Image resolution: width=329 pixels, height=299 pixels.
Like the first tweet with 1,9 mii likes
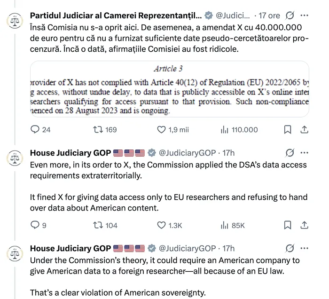(x=161, y=130)
